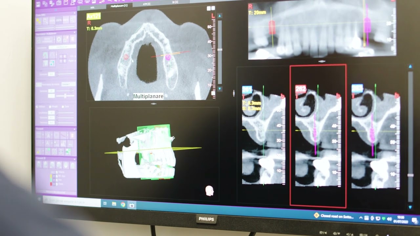Click the axial slice slider handle
The height and width of the screenshot is (236, 420).
point(220,49)
